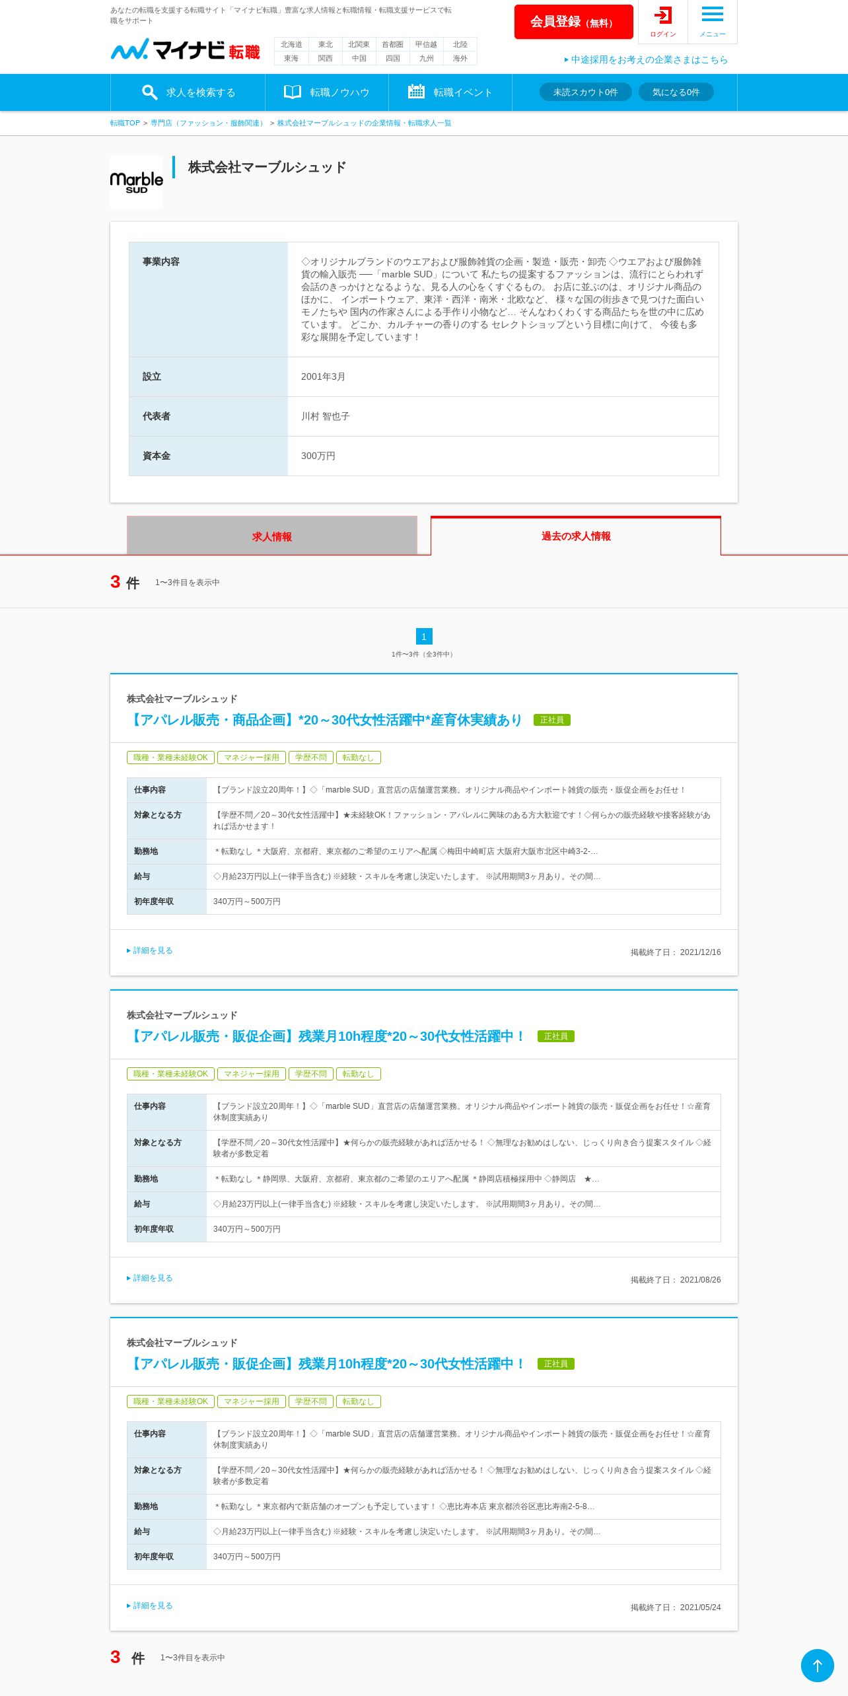The width and height of the screenshot is (848, 1696).
Task: Select 北海道 region link
Action: (291, 44)
